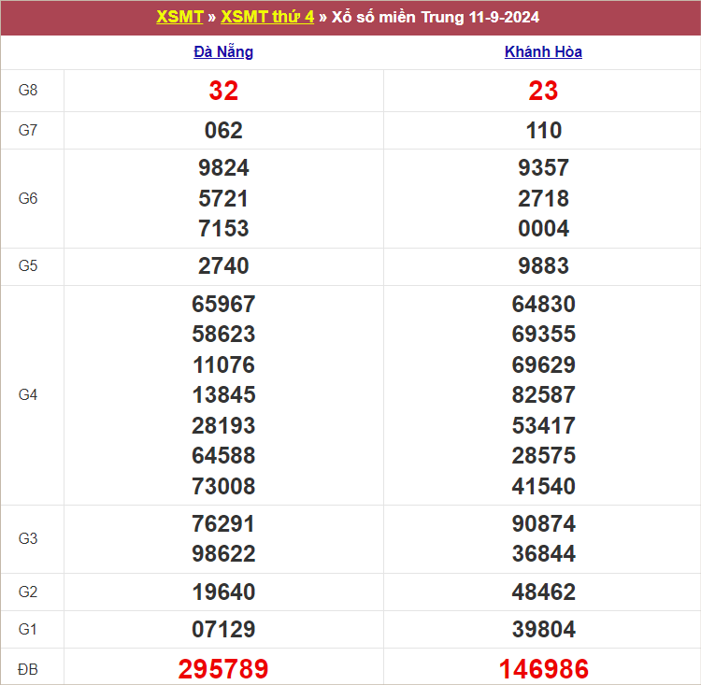Screen dimensions: 701x685
Task: Select Khánh Hòa G6 number 0004
Action: coord(543,228)
